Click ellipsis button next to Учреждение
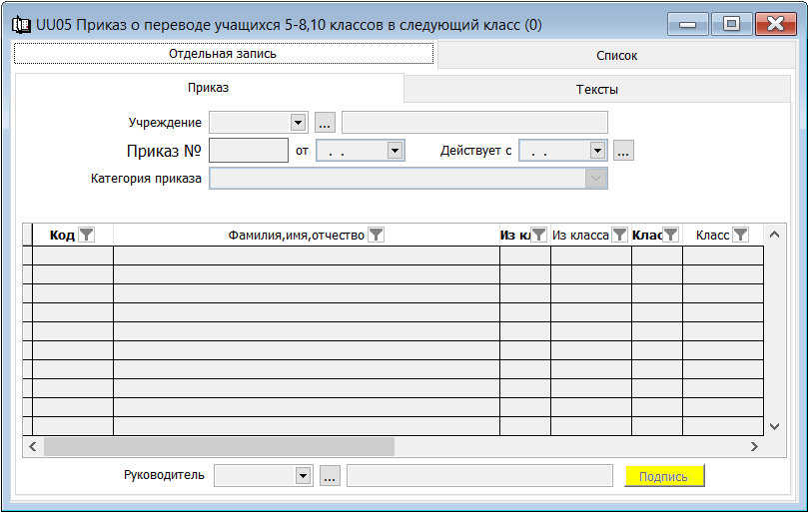Image resolution: width=808 pixels, height=512 pixels. point(325,123)
